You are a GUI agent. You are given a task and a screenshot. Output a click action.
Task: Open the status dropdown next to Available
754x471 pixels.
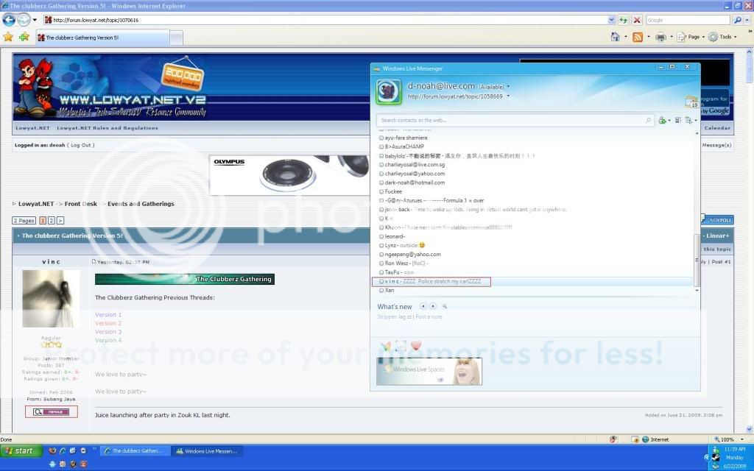pyautogui.click(x=509, y=86)
